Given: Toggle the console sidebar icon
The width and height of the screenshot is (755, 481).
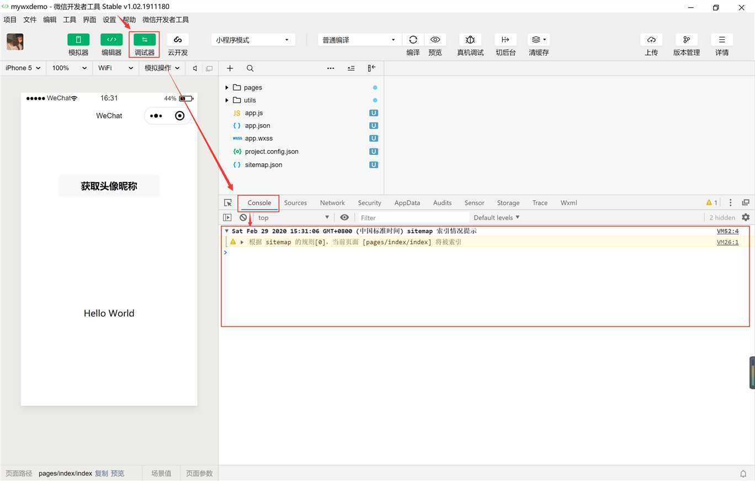Looking at the screenshot, I should pyautogui.click(x=227, y=217).
